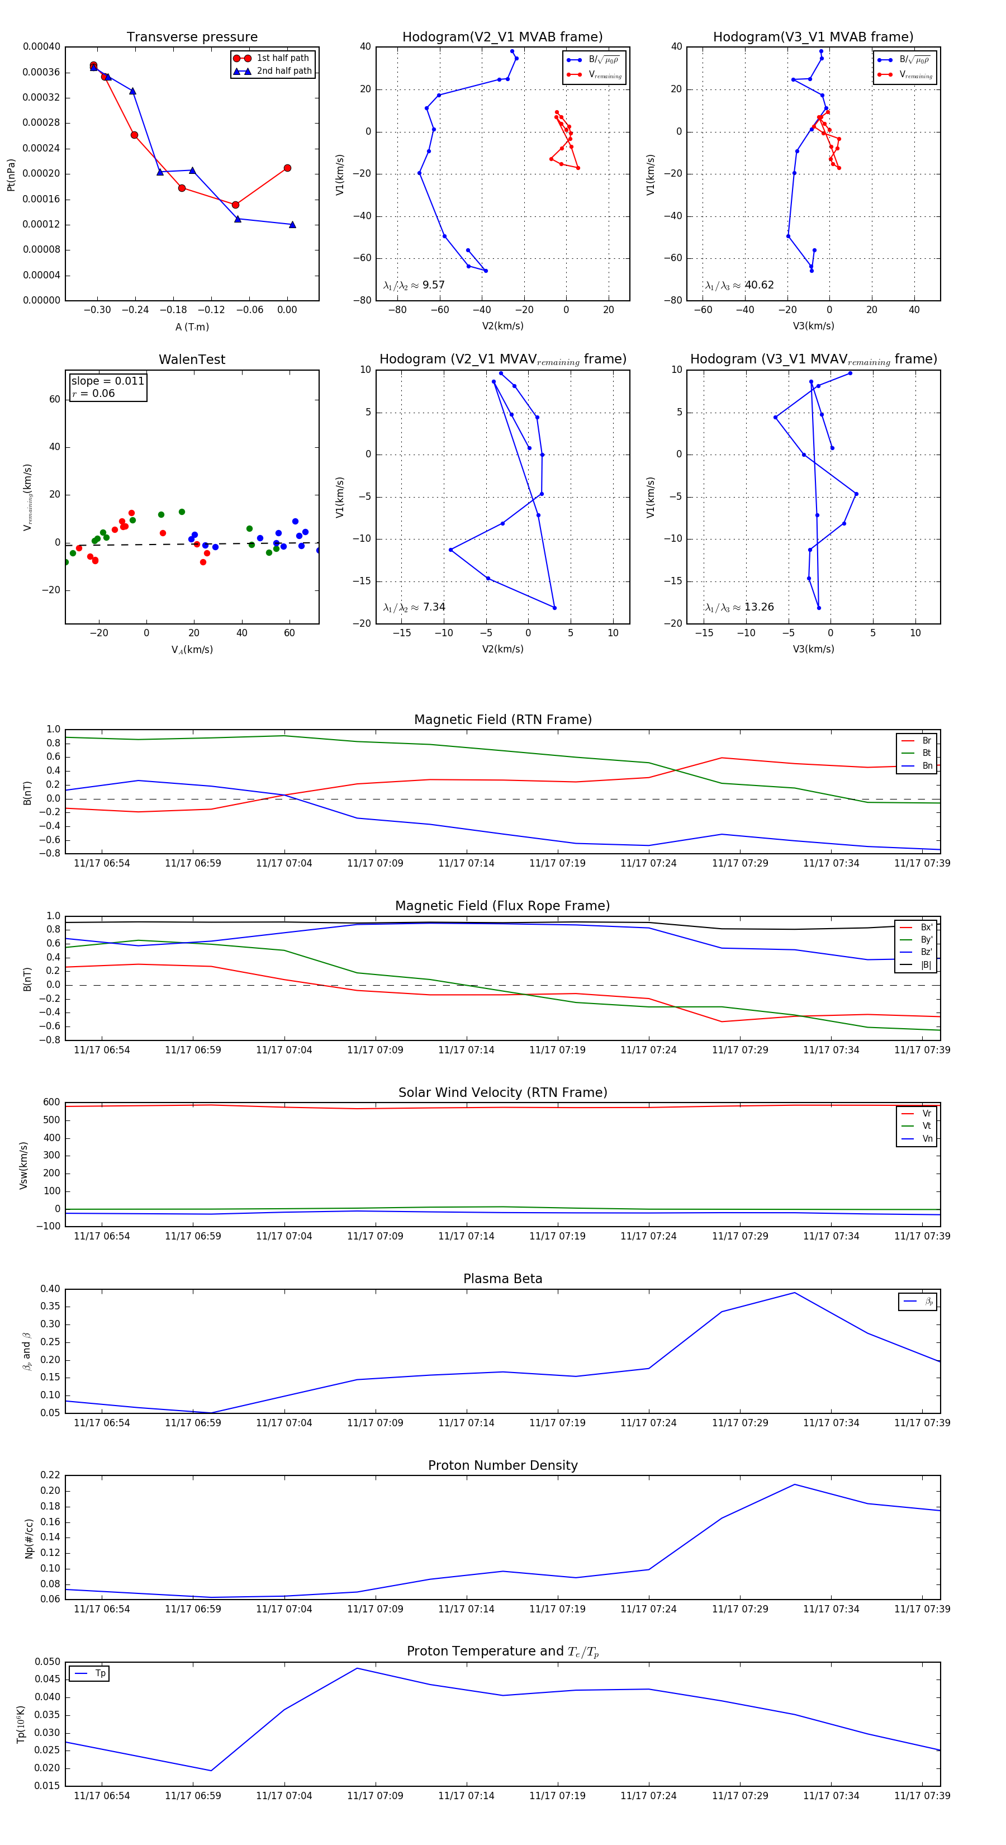This screenshot has width=1006, height=1845.
Task: Click the 'Vsw(km/s)' y-axis label
Action: (x=23, y=1165)
